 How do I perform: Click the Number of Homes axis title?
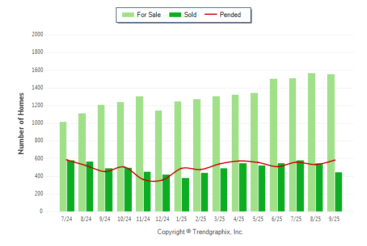[21, 123]
